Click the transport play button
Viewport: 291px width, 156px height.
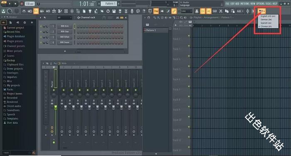click(10, 3)
